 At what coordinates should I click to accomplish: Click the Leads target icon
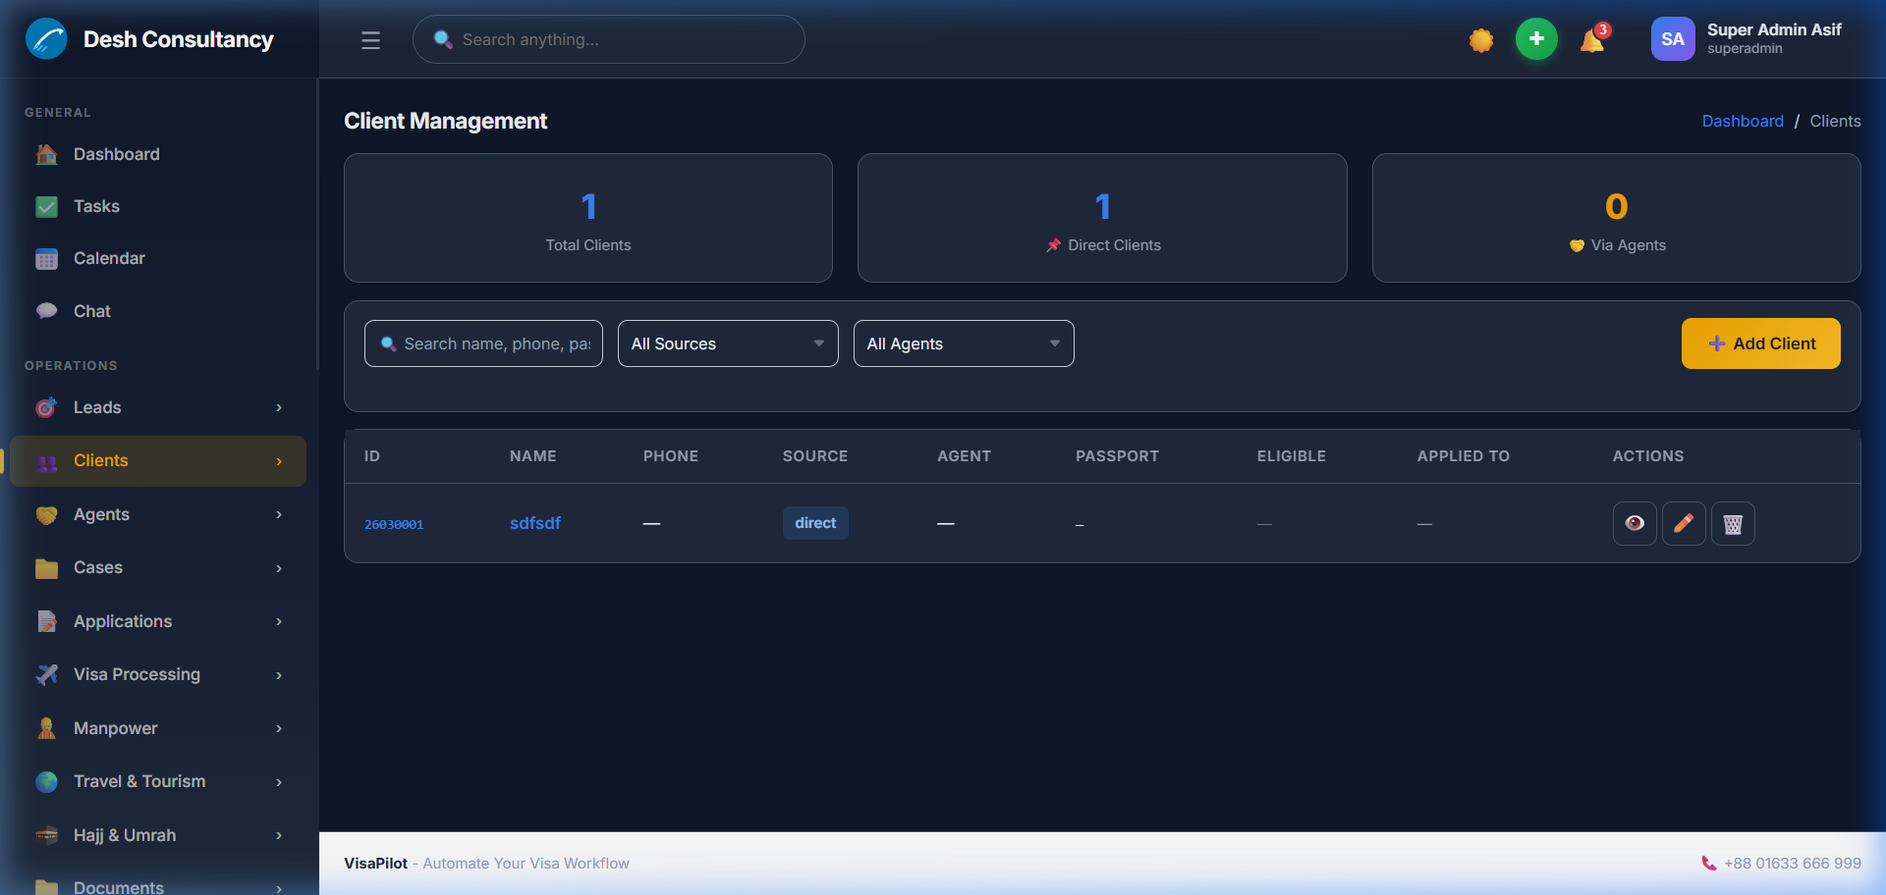(x=46, y=407)
